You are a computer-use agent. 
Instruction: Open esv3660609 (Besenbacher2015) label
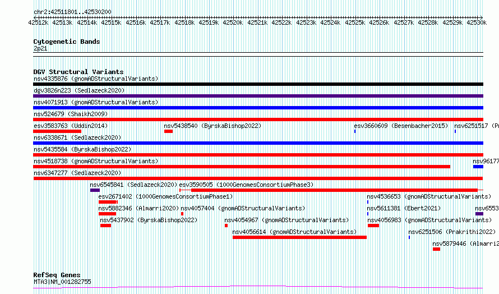[x=401, y=126]
